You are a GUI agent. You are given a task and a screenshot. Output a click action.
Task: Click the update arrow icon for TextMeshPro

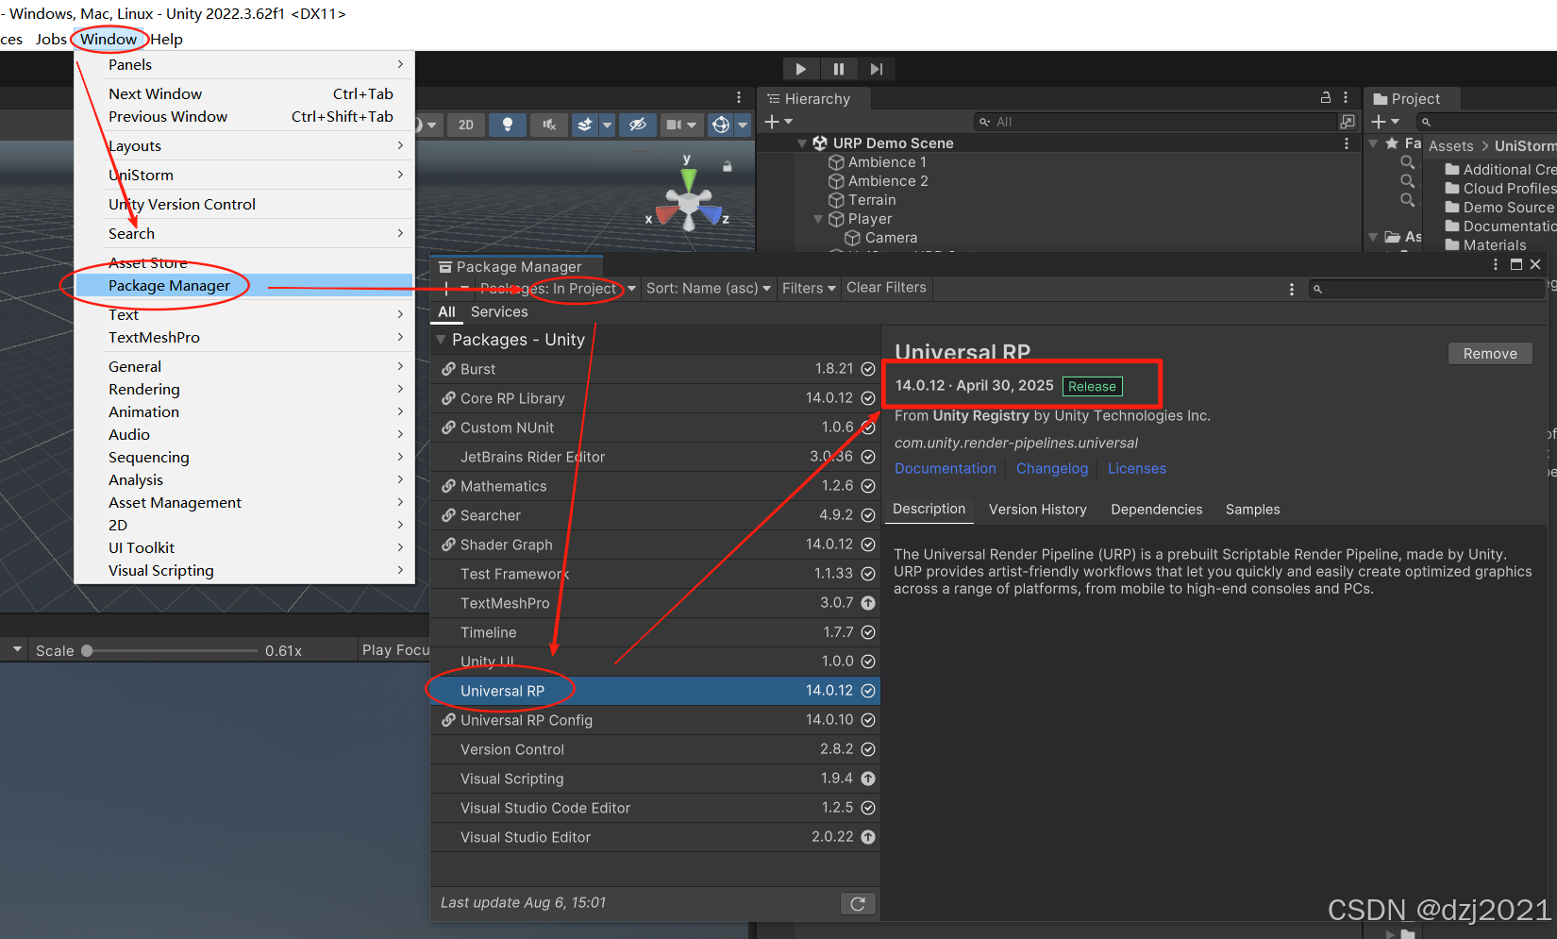(868, 603)
